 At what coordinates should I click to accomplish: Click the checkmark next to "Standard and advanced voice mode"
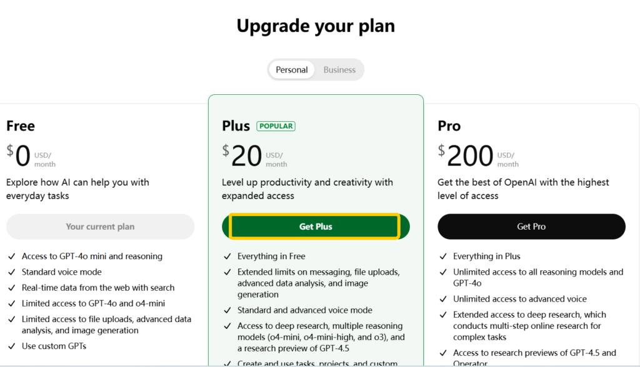(x=227, y=310)
